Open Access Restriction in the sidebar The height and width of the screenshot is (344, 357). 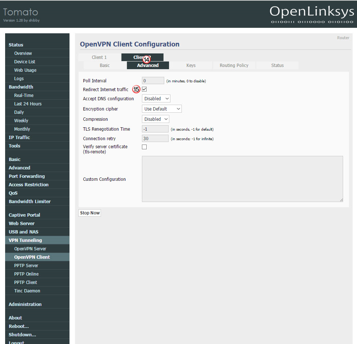pyautogui.click(x=37, y=184)
